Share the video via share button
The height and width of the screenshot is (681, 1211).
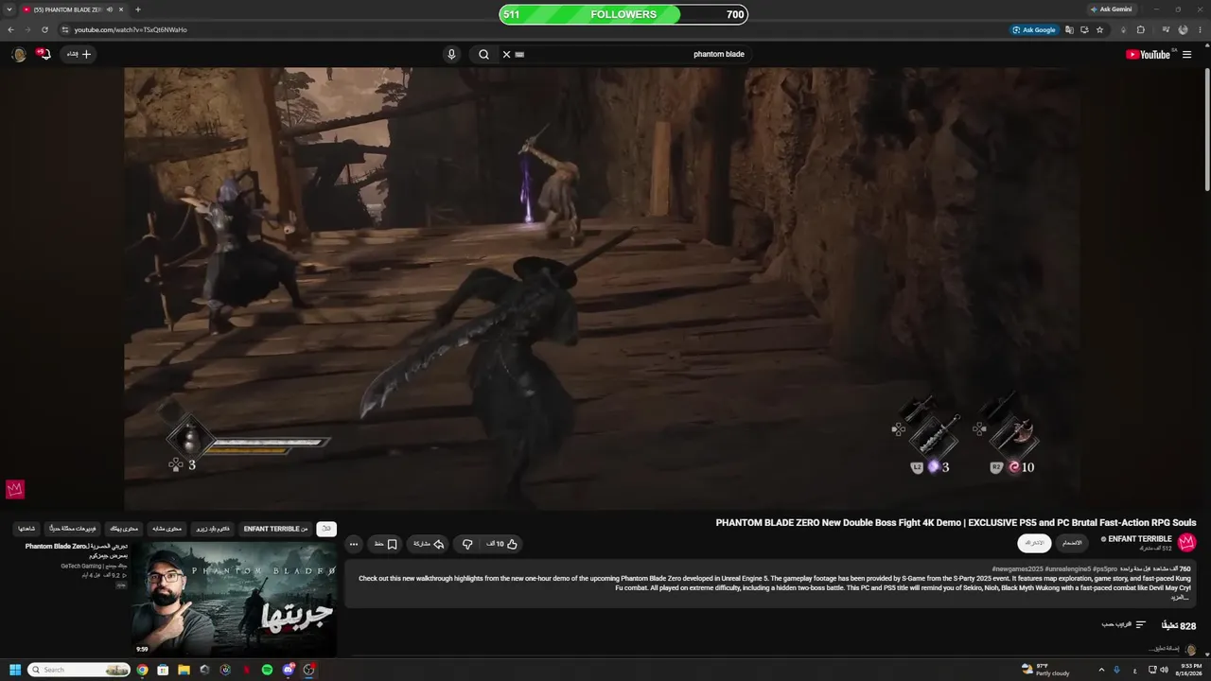[429, 544]
